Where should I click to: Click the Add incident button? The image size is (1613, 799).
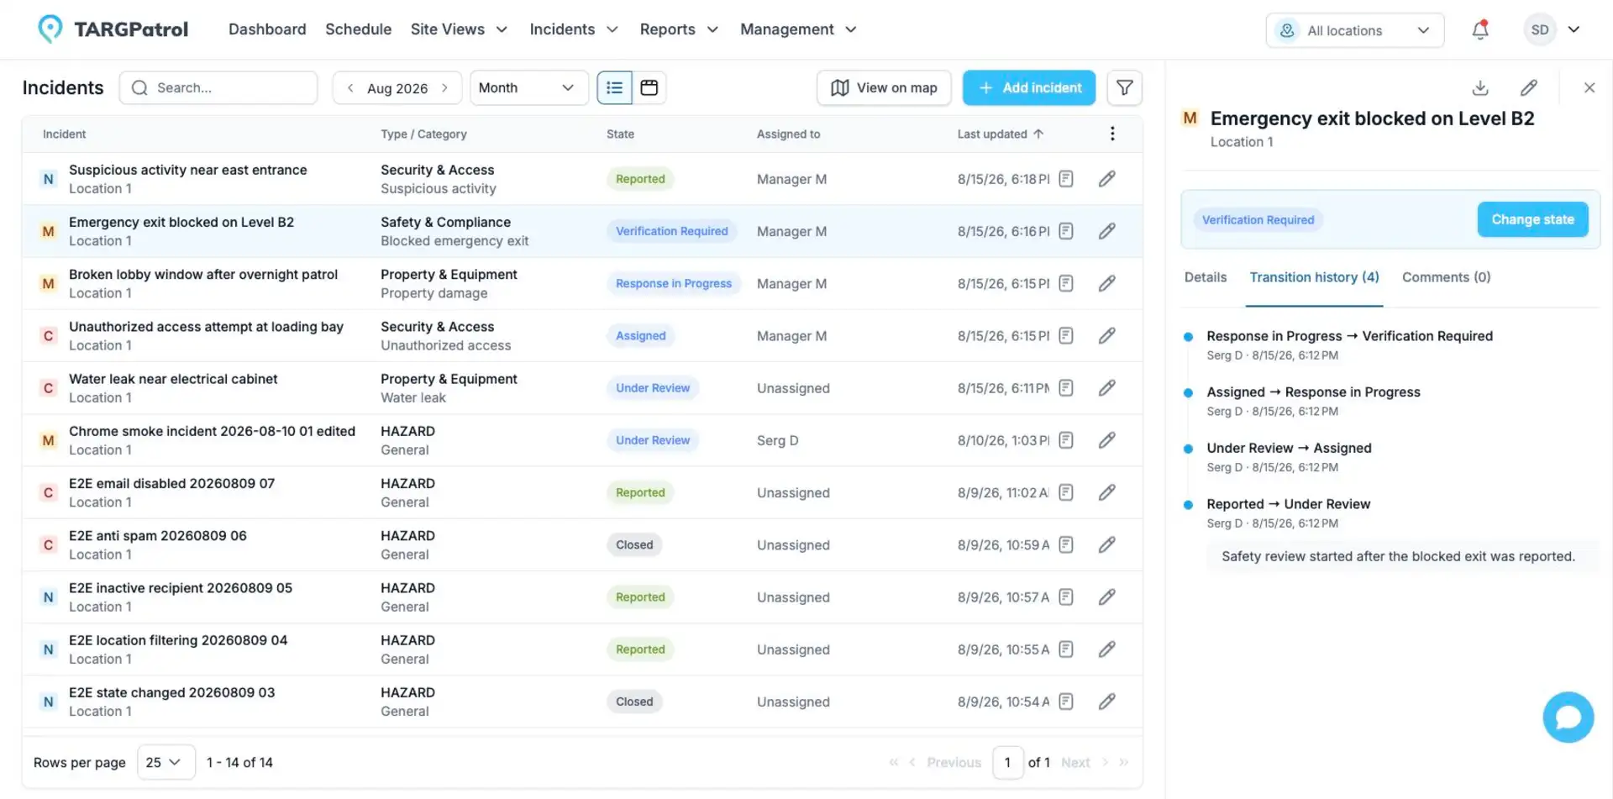(1028, 87)
